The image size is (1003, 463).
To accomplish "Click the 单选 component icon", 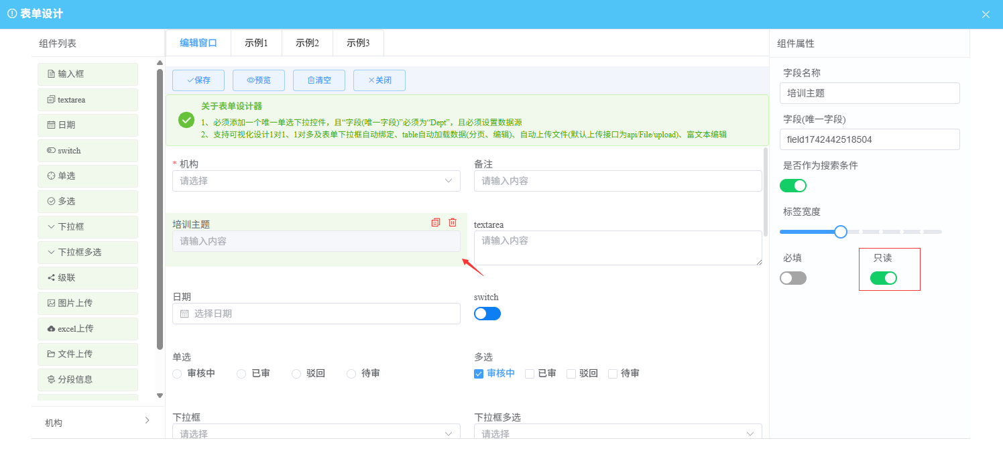I will click(x=51, y=176).
